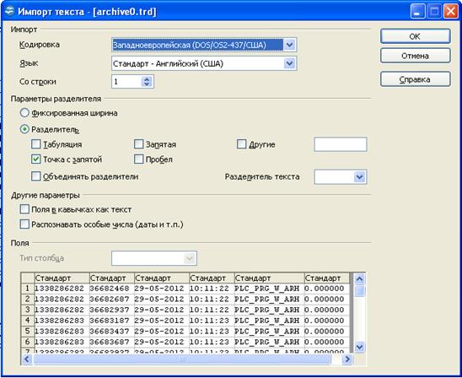Image resolution: width=462 pixels, height=378 pixels.
Task: Click the vertical scrollbar thumb in preview
Action: pos(359,291)
